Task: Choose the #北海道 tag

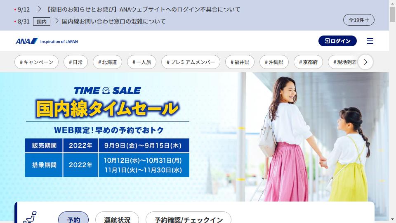Action: click(x=107, y=62)
